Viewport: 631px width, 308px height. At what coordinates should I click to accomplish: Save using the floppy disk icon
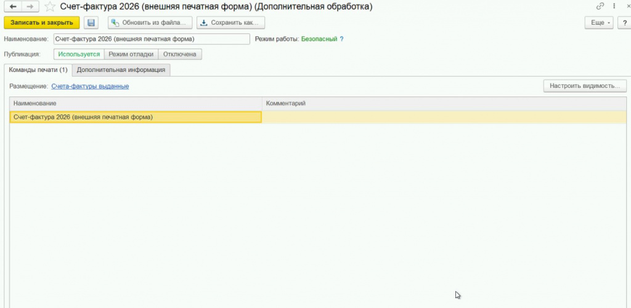pos(91,23)
